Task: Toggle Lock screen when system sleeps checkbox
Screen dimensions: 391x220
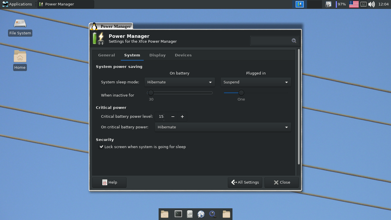Action: (101, 147)
